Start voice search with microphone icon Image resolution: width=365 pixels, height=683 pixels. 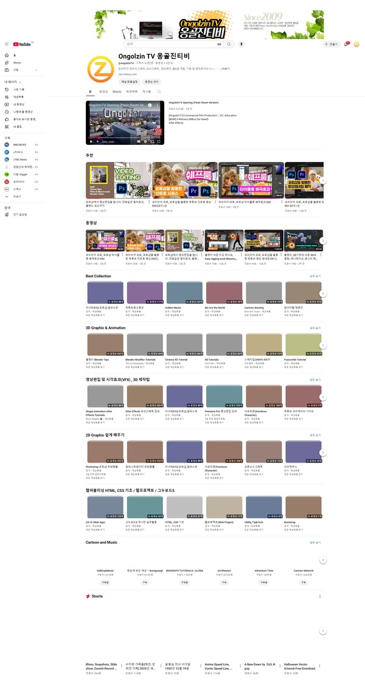click(242, 44)
